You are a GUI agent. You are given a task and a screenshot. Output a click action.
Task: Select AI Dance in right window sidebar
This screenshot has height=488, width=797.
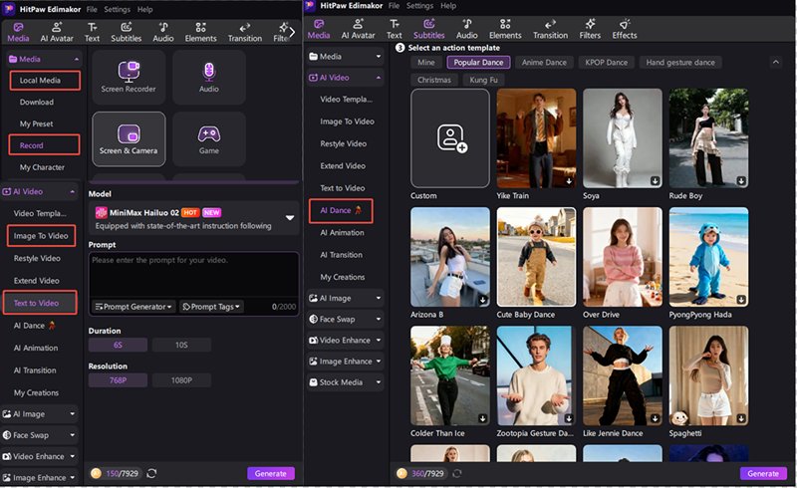tap(341, 210)
